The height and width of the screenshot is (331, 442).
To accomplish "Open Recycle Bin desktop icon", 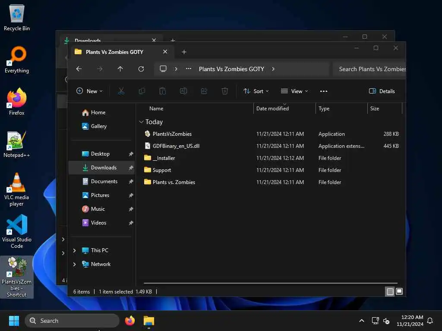I will pyautogui.click(x=17, y=17).
